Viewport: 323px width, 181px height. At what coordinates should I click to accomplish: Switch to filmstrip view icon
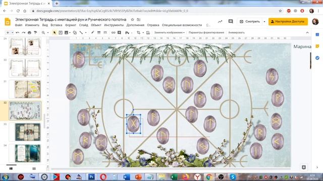11,168
